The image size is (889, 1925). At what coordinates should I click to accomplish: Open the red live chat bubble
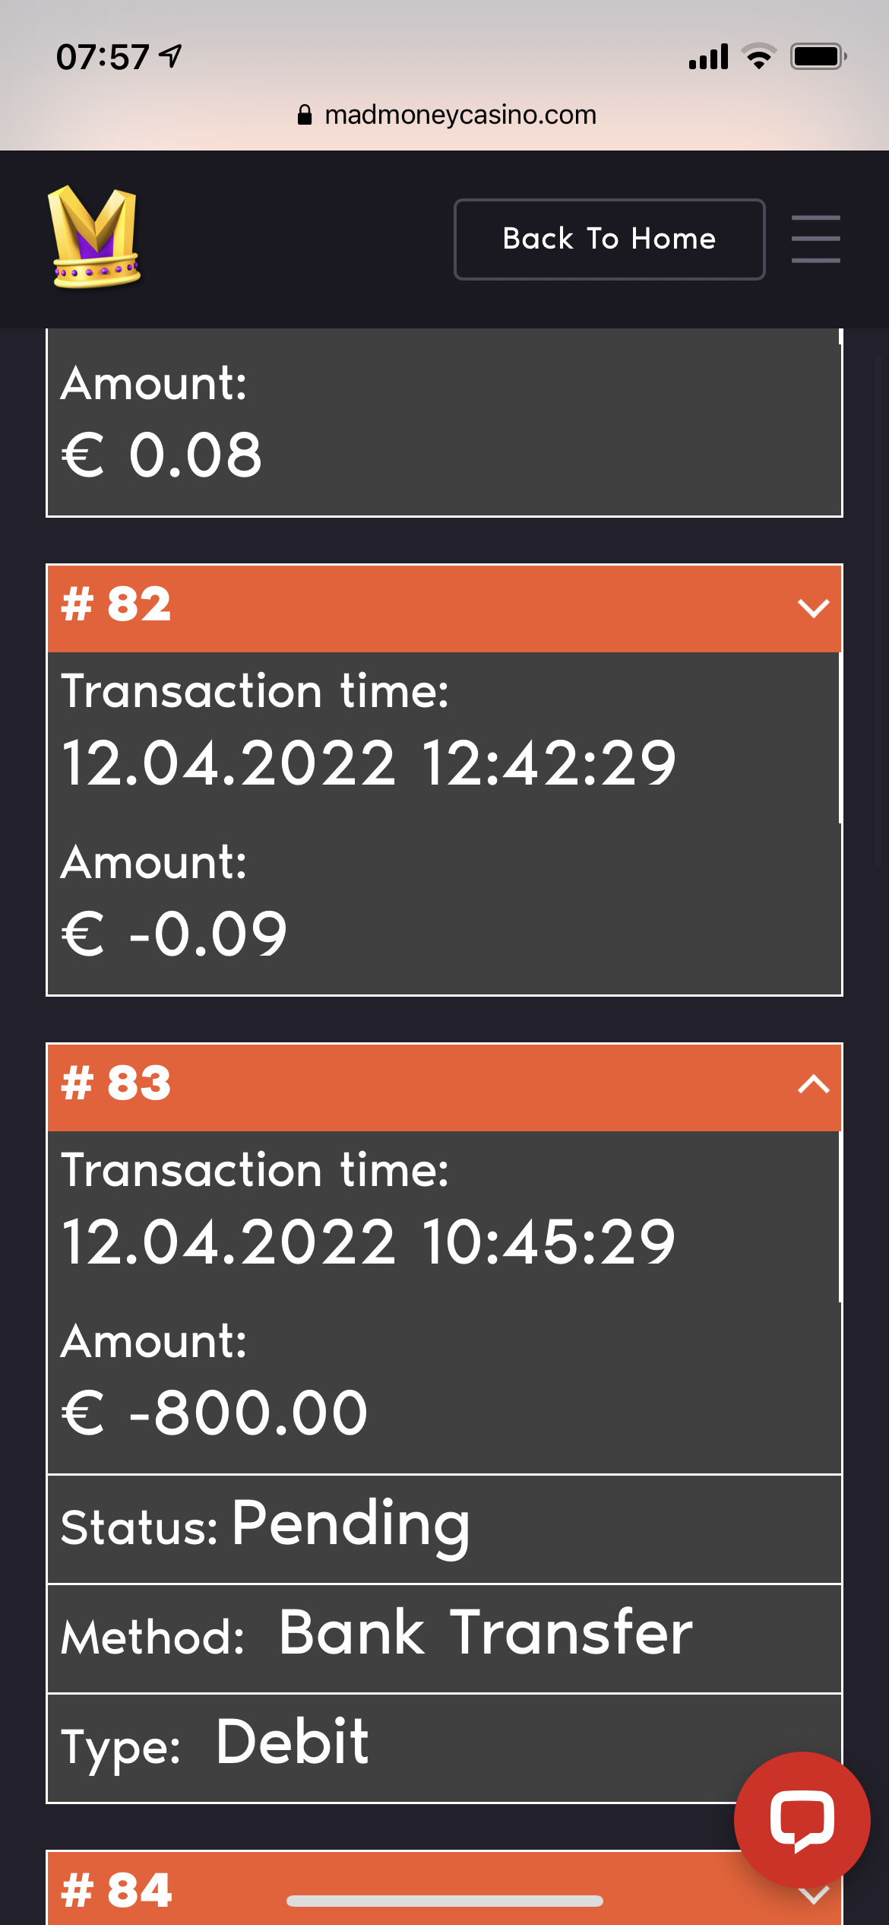click(802, 1819)
